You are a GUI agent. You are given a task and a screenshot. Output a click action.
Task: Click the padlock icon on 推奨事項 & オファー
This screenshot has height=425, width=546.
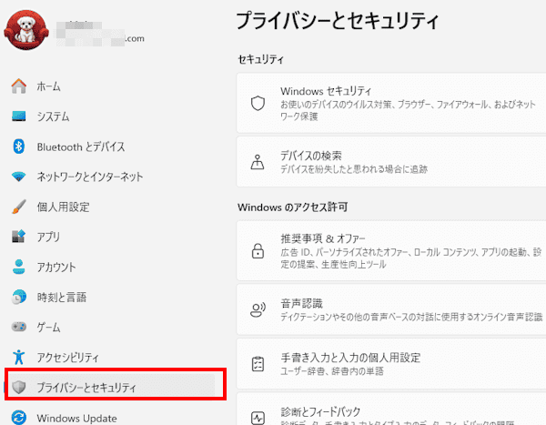coord(258,250)
